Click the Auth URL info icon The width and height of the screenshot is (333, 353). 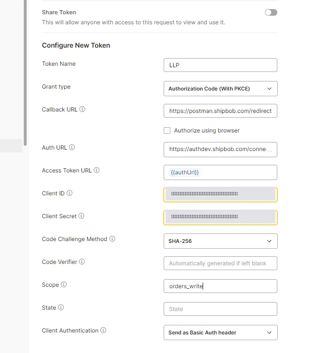(72, 147)
